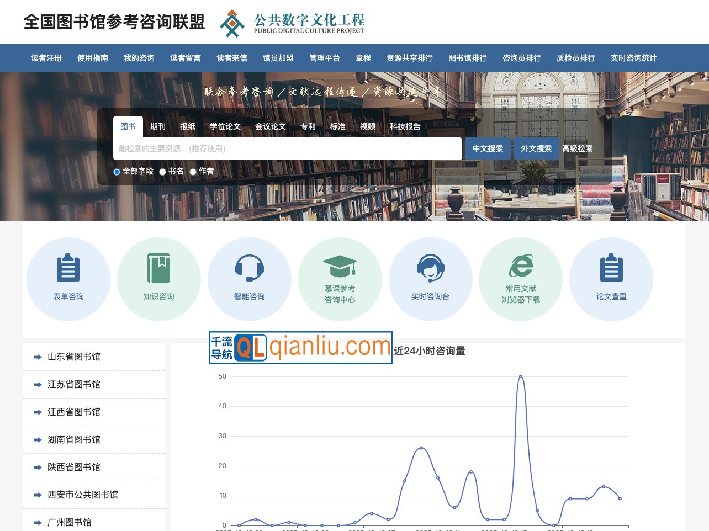Click the 中文搜索 button

point(488,148)
